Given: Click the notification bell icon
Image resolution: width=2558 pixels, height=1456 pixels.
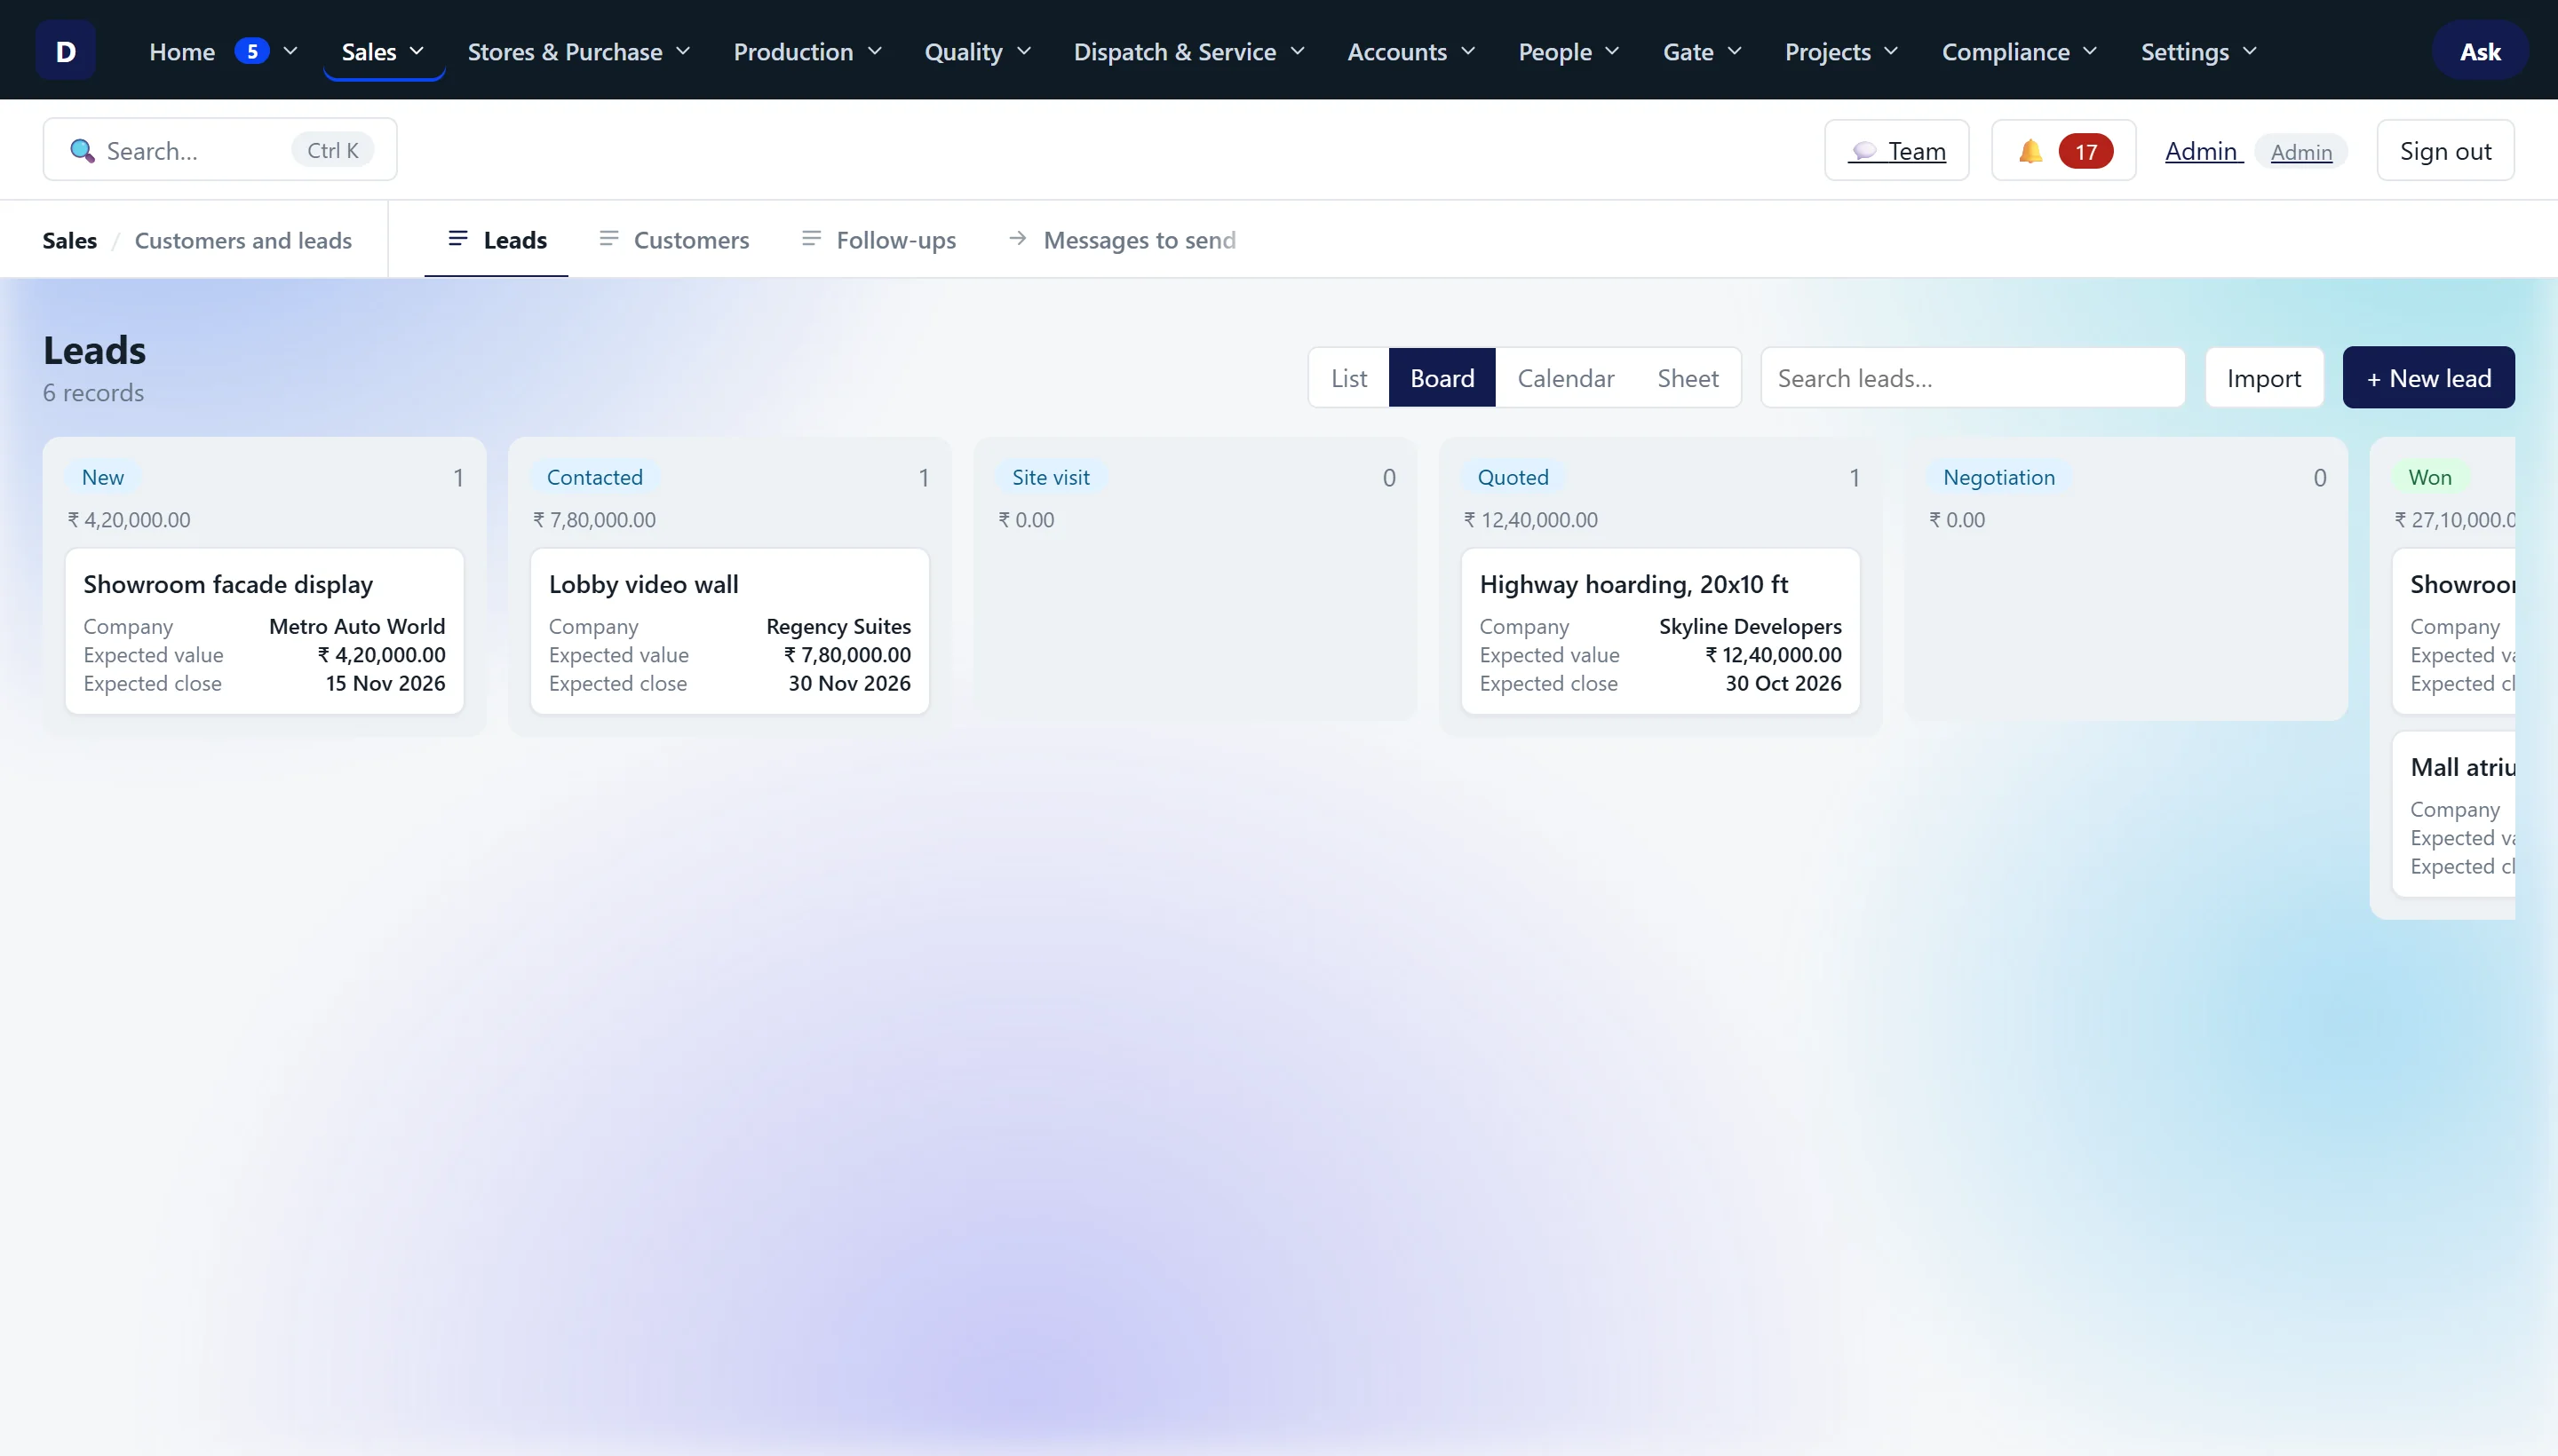Looking at the screenshot, I should [x=2030, y=151].
